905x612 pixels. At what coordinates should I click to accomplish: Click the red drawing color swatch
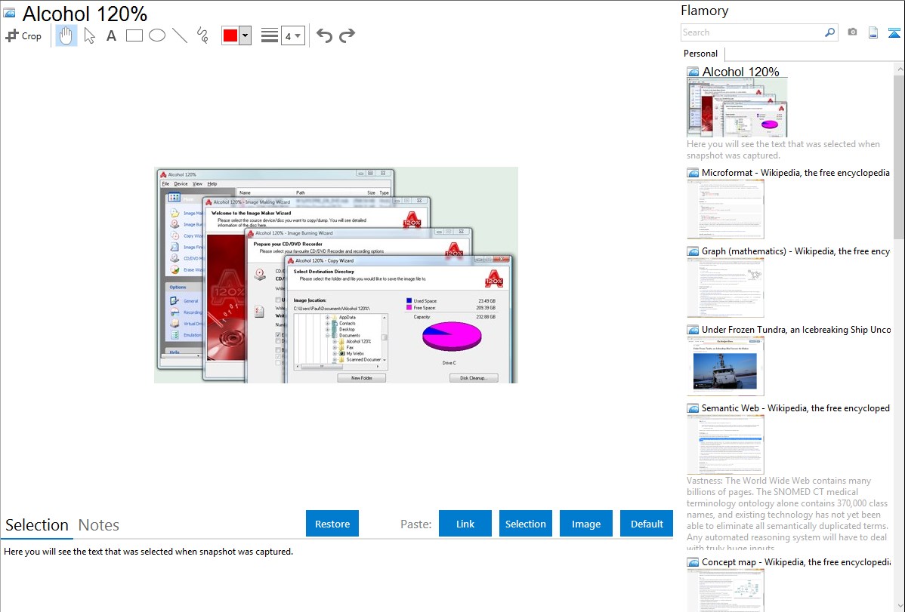pos(230,35)
